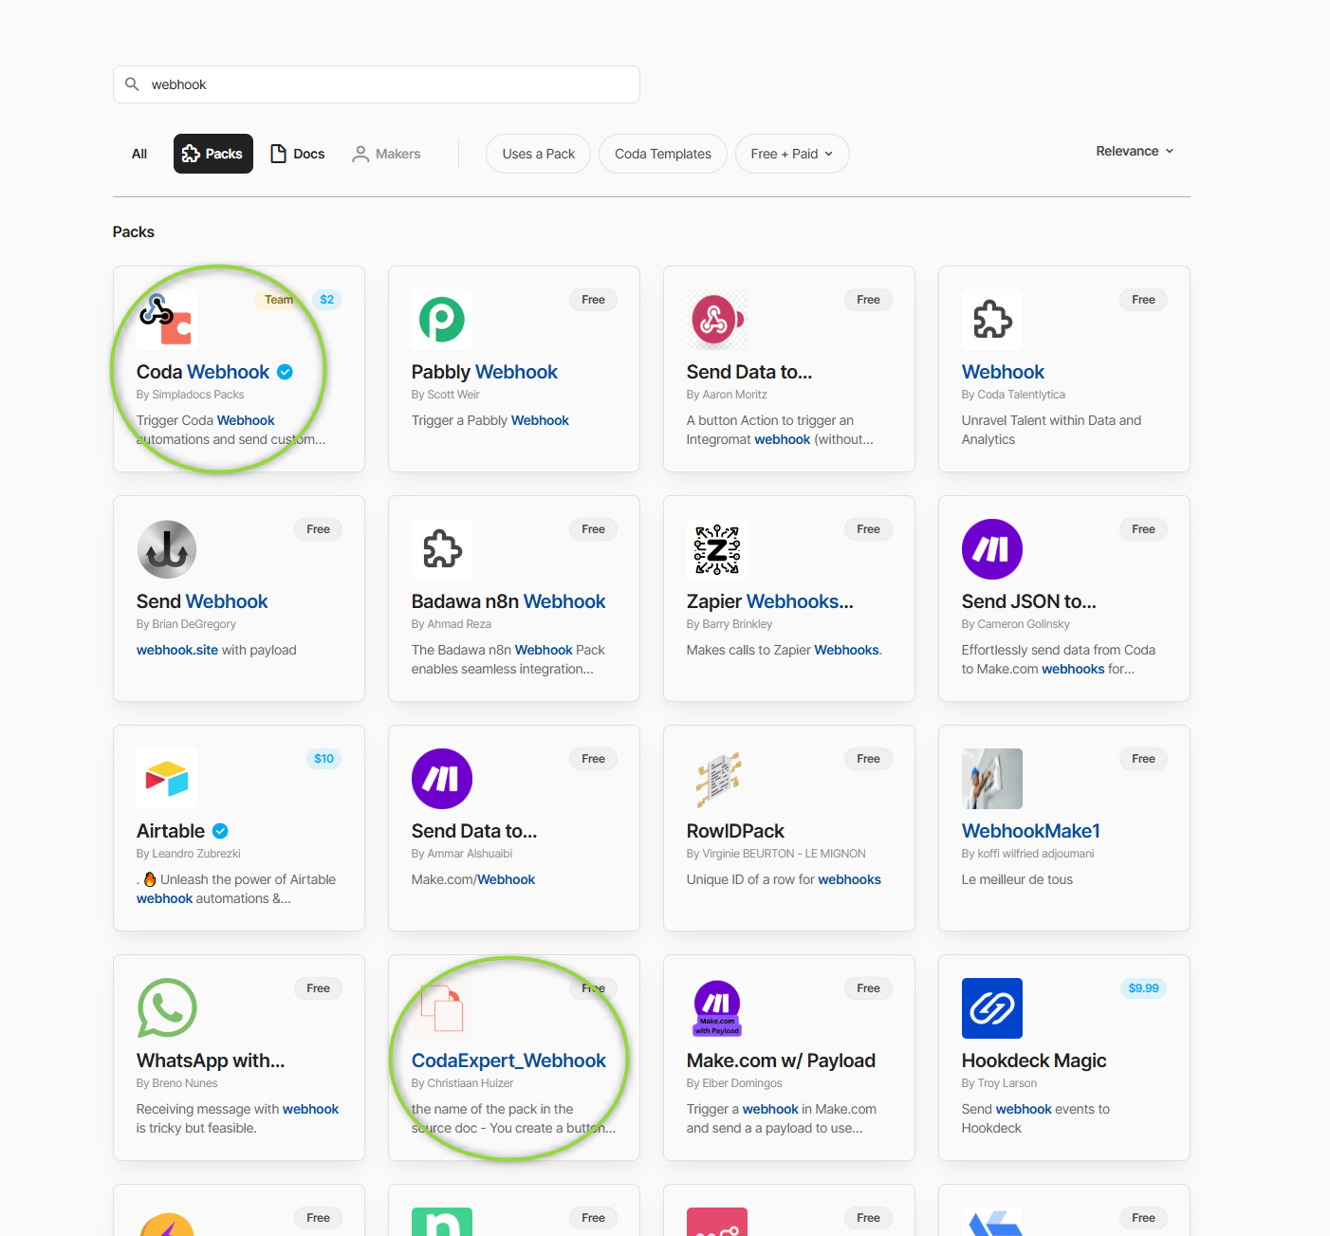Open the Pabbly Webhook title link
Image resolution: width=1330 pixels, height=1236 pixels.
pyautogui.click(x=485, y=372)
